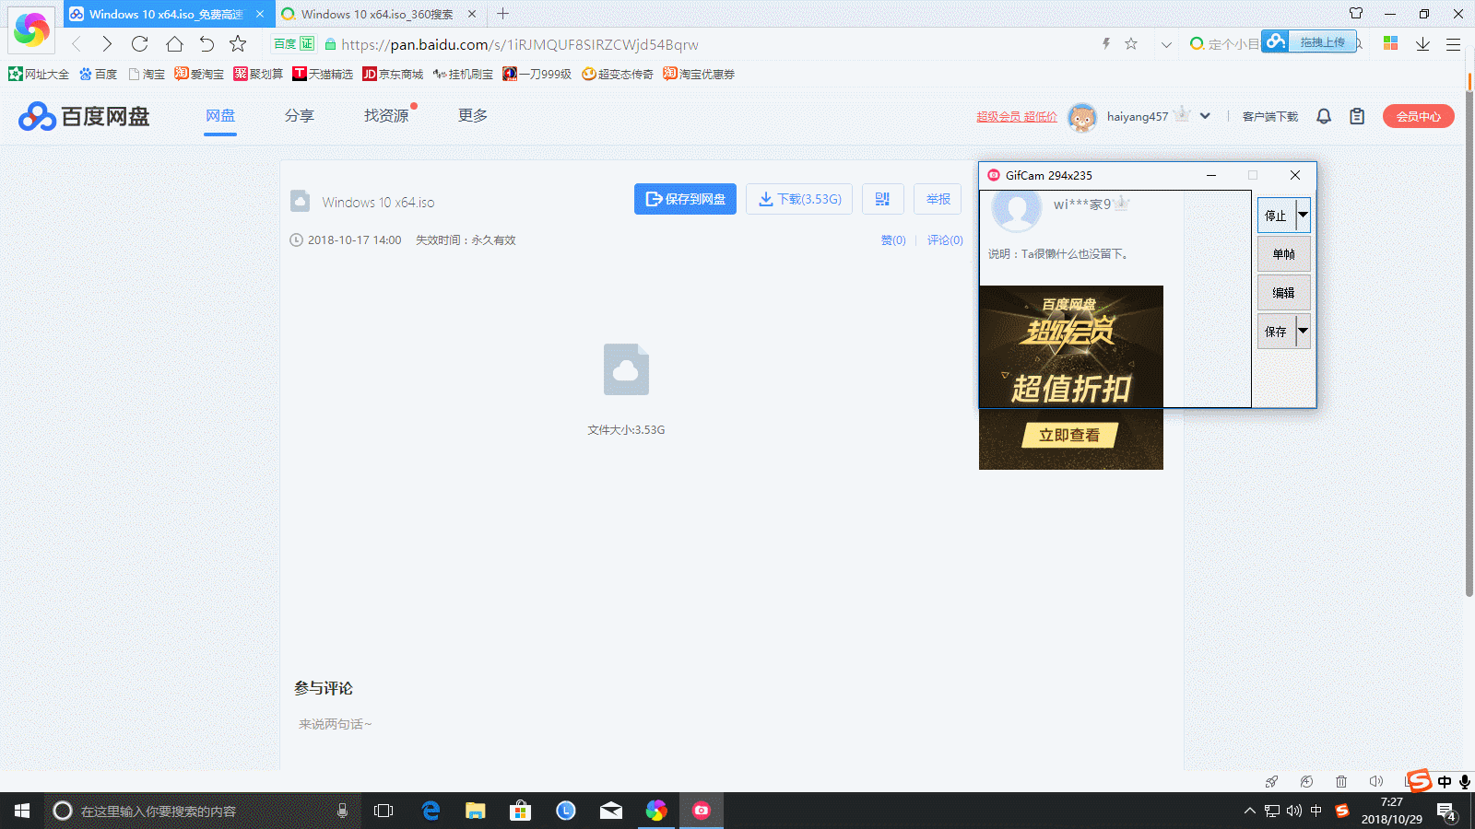Refresh the current page

coord(139,43)
